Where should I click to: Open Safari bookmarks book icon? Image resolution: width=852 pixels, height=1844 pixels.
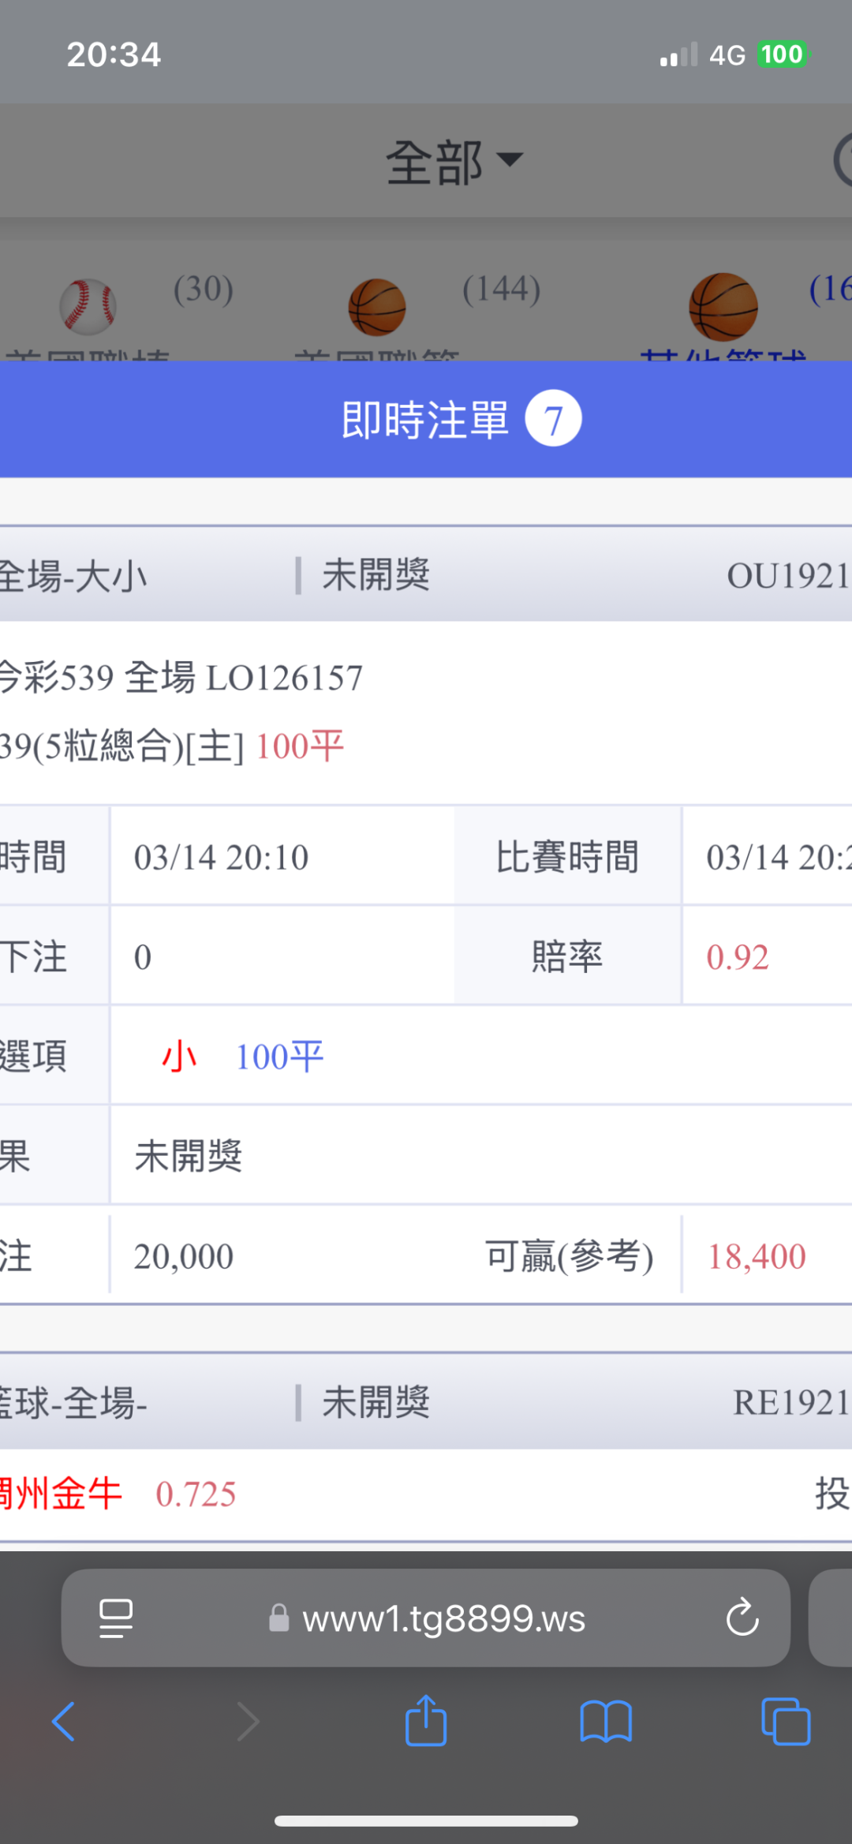(605, 1721)
